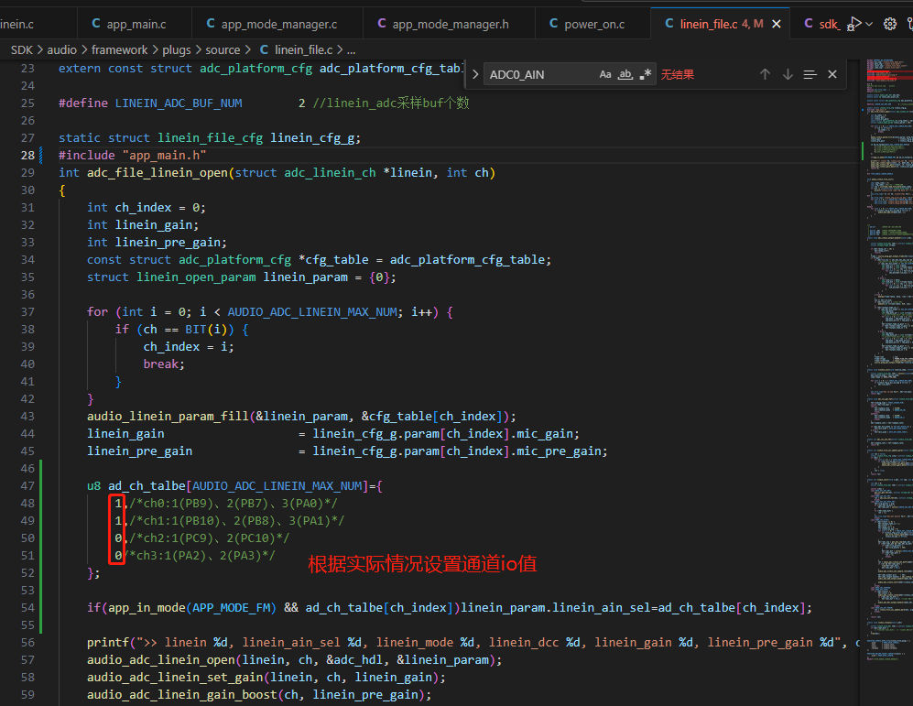Viewport: 913px width, 706px height.
Task: Expand the replace field chevron
Action: [x=475, y=74]
